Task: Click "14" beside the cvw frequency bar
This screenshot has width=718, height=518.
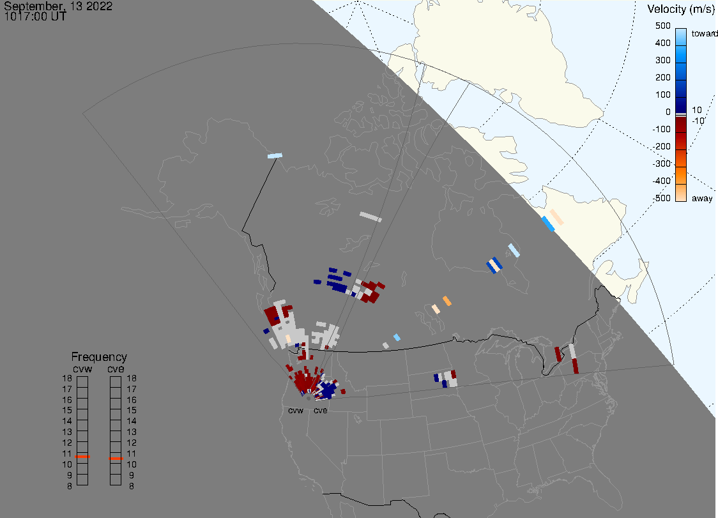Action: tap(67, 422)
